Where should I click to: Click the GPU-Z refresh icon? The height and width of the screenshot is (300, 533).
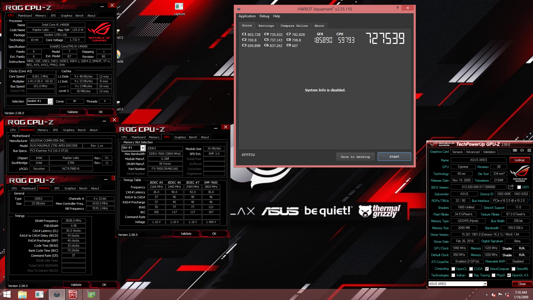(x=522, y=150)
